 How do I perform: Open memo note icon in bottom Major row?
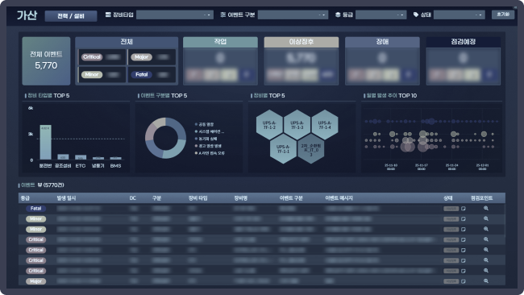(464, 281)
